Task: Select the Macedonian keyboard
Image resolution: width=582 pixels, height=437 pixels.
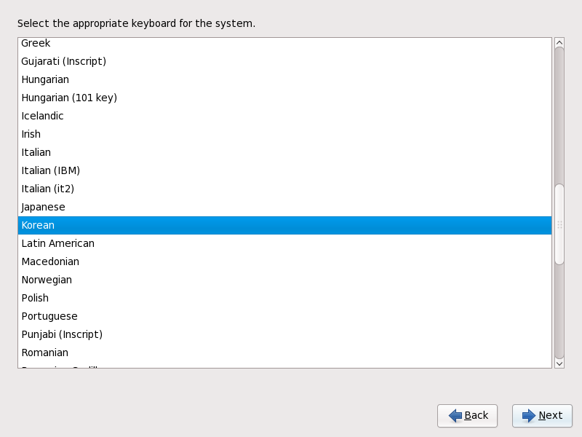Action: coord(284,261)
